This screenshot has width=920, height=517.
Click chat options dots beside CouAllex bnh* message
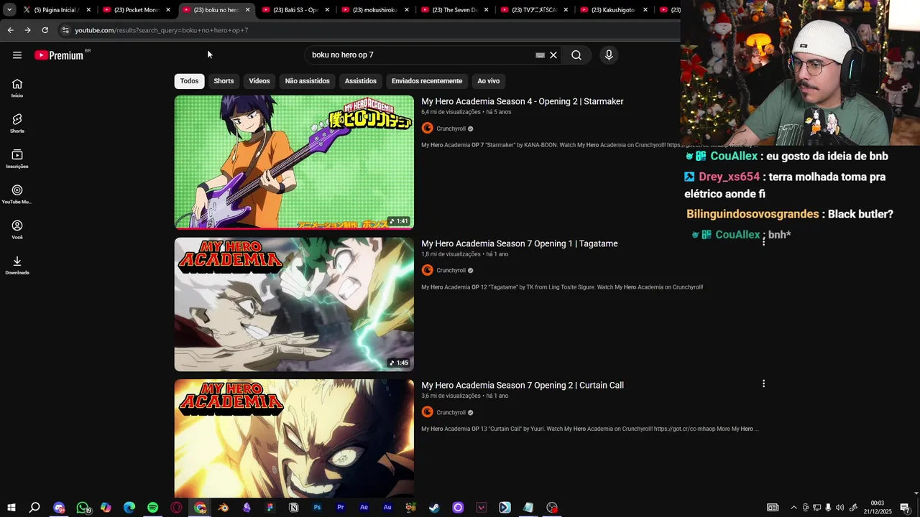point(763,241)
